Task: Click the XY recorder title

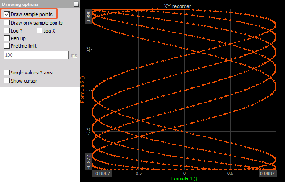Action: click(178, 6)
